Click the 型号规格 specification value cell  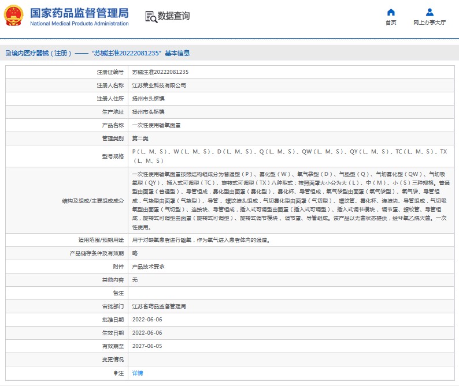pyautogui.click(x=291, y=156)
